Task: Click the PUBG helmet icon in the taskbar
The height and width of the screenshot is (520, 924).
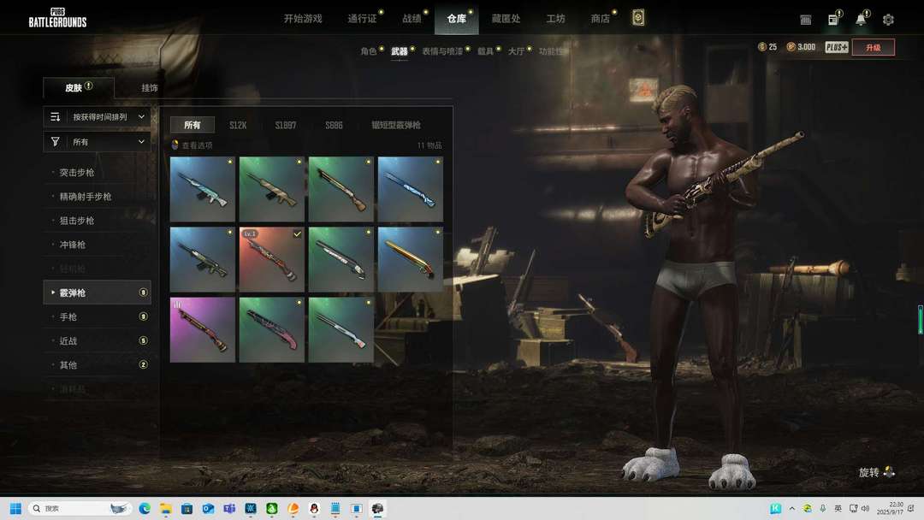Action: [378, 508]
